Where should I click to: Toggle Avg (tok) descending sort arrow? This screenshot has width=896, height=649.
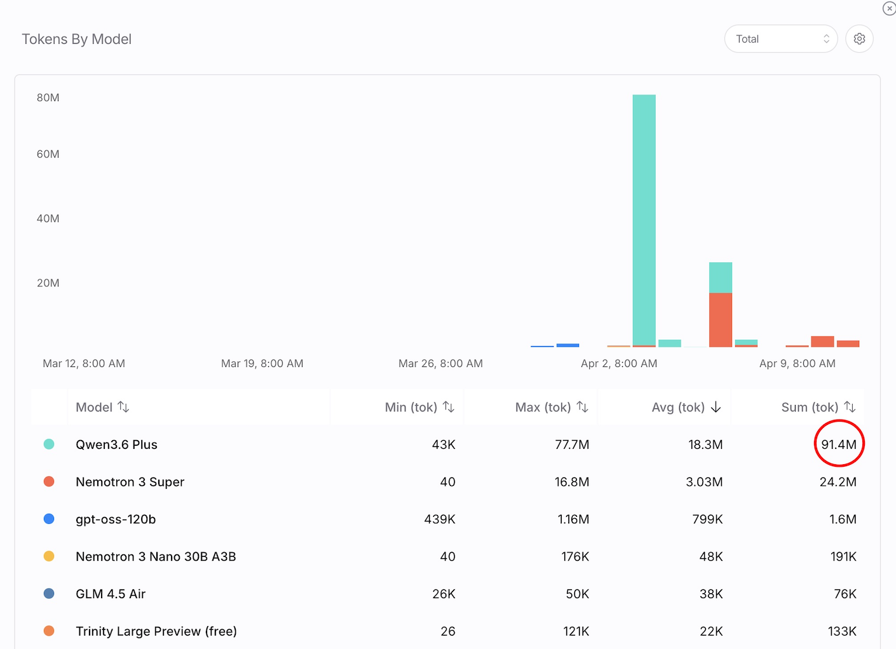point(716,407)
